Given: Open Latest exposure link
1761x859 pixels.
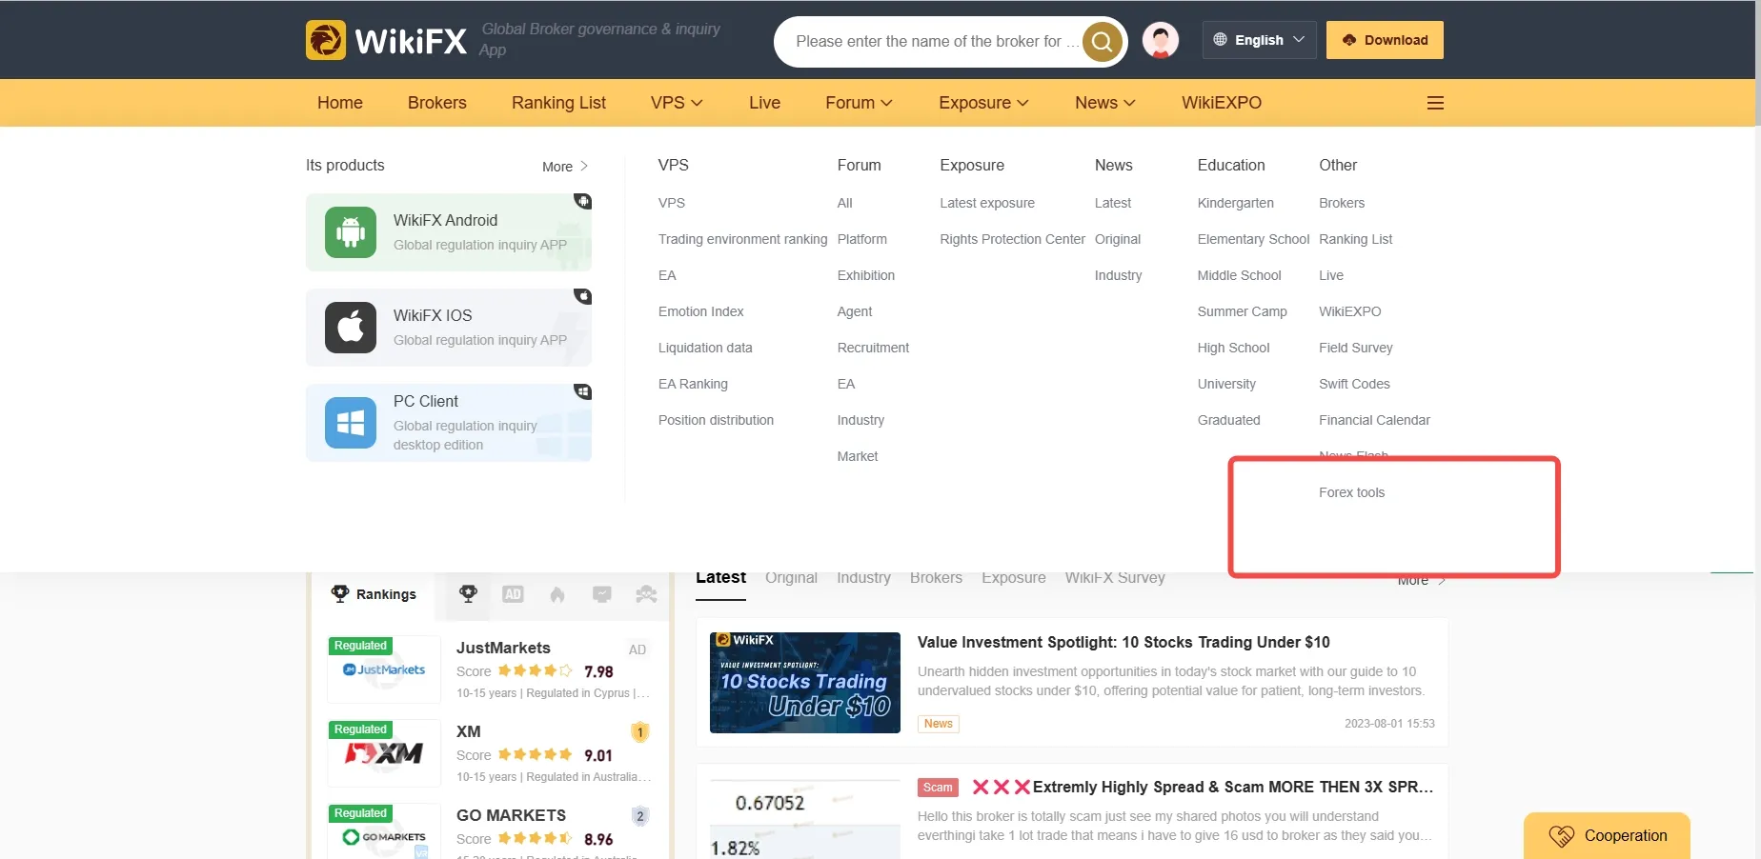Looking at the screenshot, I should click(987, 203).
